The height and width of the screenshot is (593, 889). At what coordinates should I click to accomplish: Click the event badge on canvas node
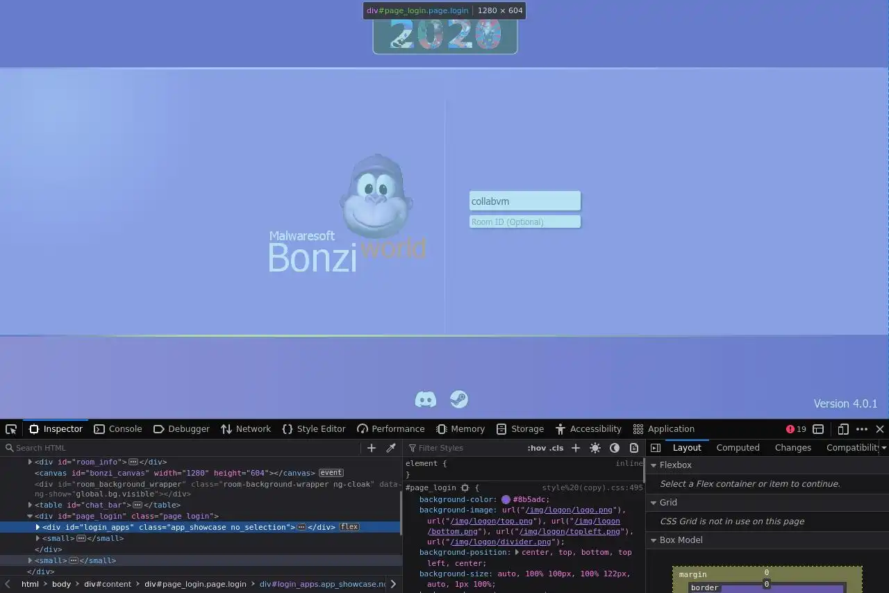click(331, 473)
